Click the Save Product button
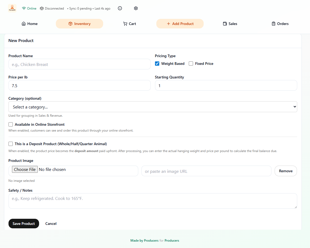The width and height of the screenshot is (310, 248). point(24,224)
